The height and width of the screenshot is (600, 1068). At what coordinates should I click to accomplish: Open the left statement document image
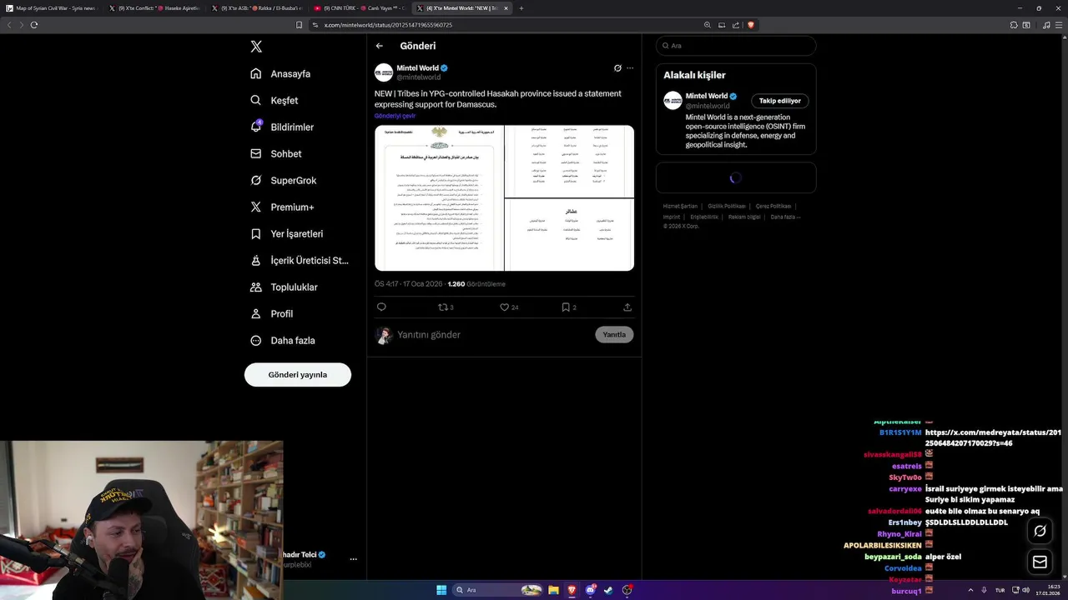439,198
